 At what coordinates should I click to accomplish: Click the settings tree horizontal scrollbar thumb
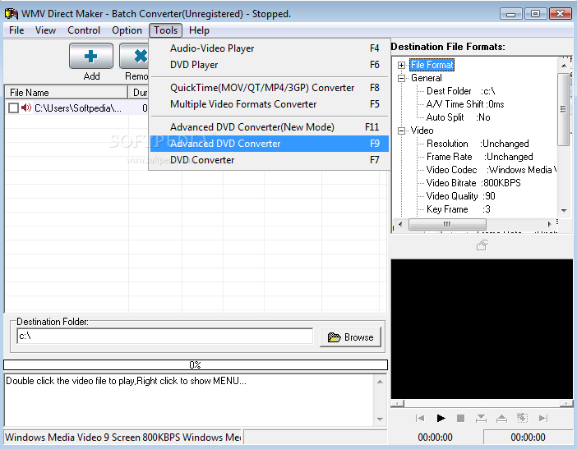447,224
